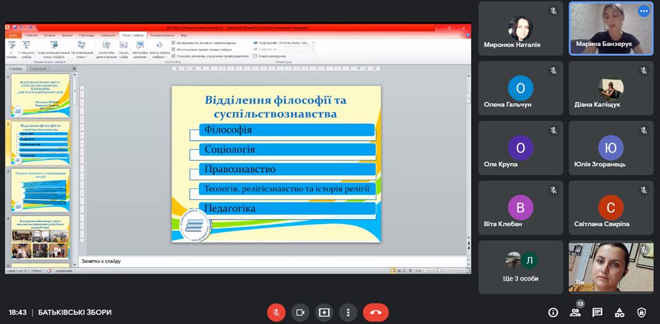Viewport: 660px width, 324px height.
Task: Open more options three-dot menu
Action: (348, 312)
